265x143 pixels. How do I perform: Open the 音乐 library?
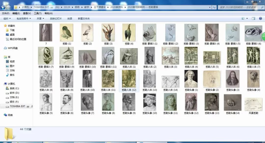click(10, 75)
